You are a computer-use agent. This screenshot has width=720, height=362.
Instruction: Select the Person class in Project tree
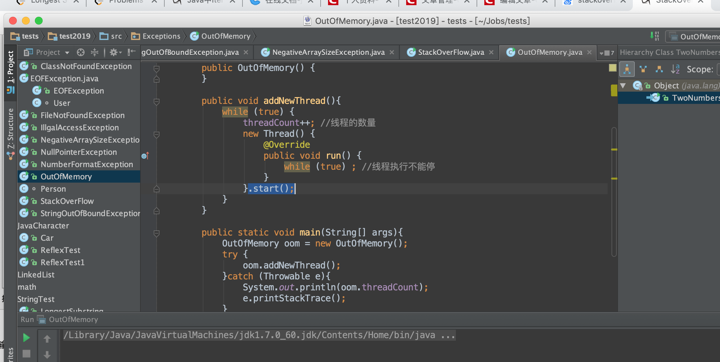(x=53, y=189)
